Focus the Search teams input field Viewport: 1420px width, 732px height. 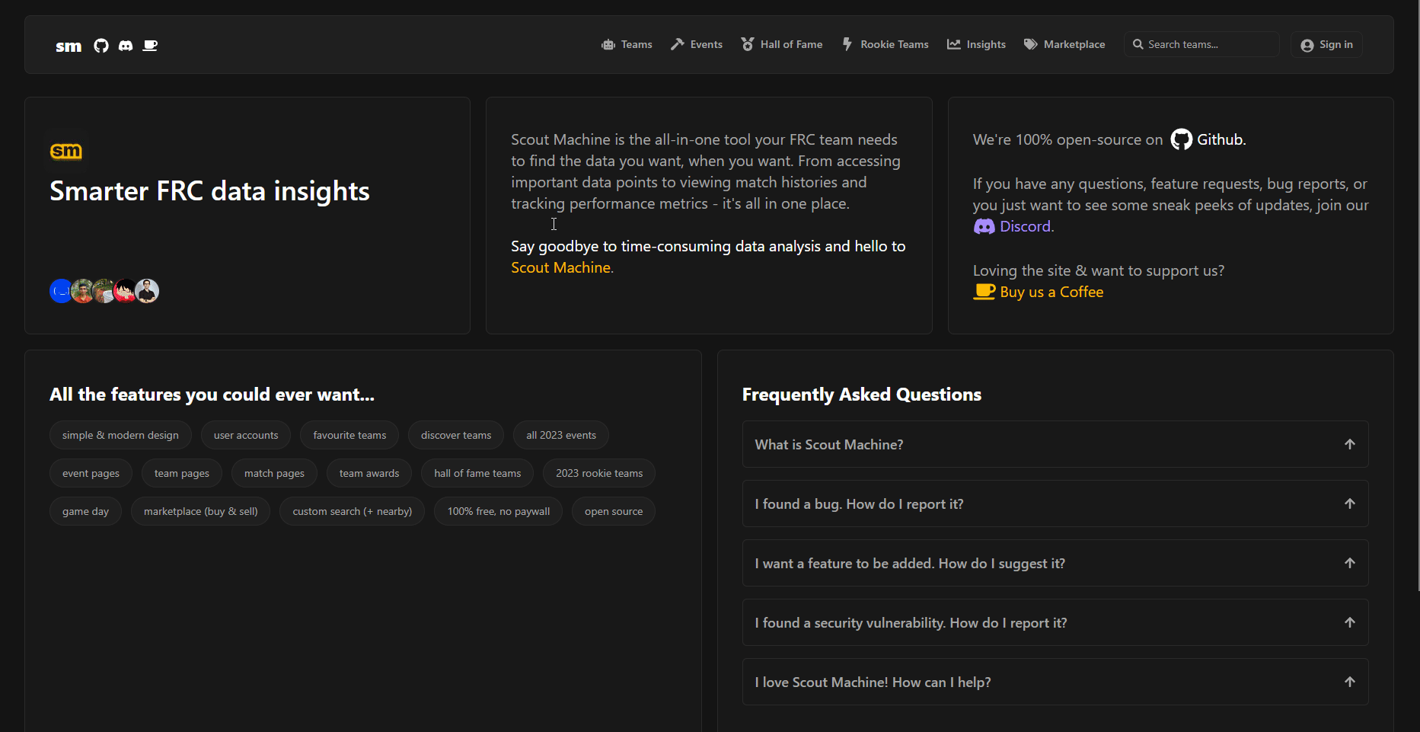point(1201,44)
